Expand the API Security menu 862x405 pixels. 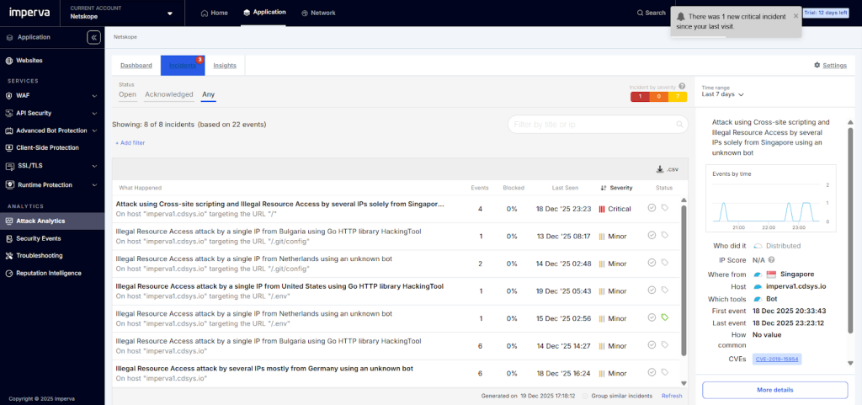[94, 114]
